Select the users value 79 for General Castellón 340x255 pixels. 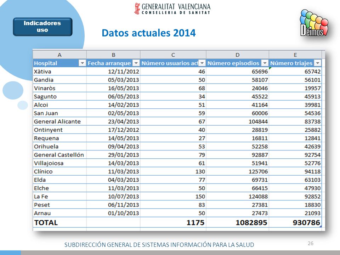click(173, 155)
